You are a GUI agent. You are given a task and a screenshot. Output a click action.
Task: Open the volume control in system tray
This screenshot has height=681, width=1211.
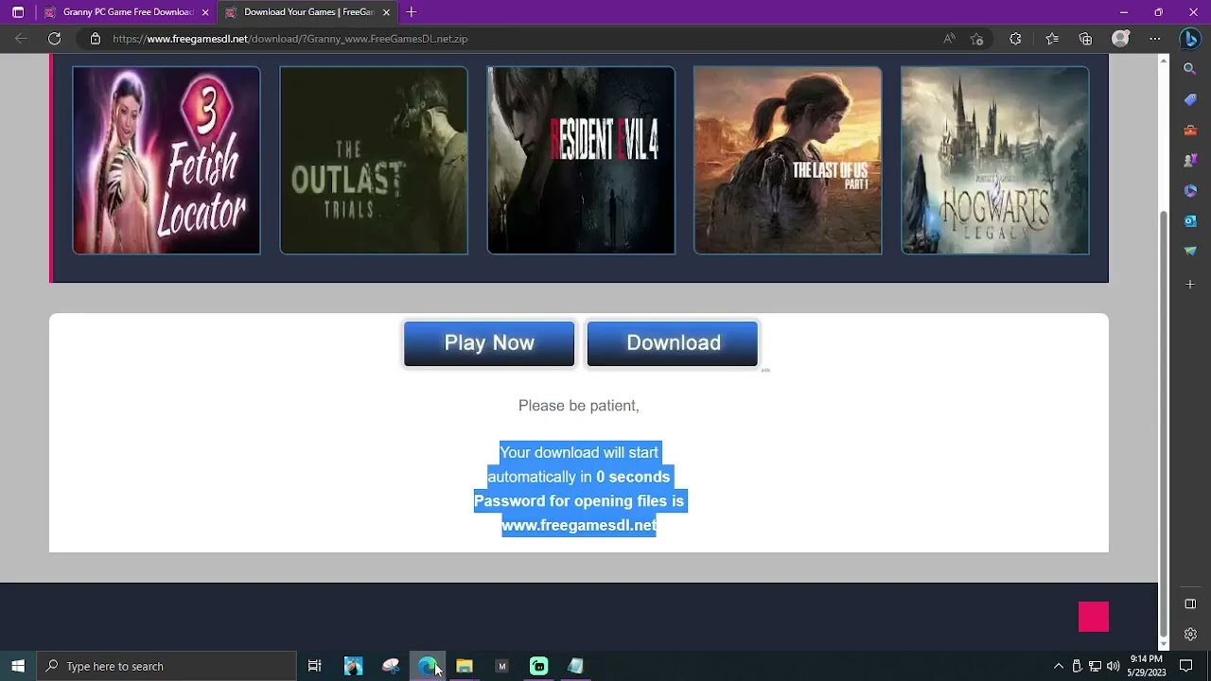pyautogui.click(x=1113, y=666)
